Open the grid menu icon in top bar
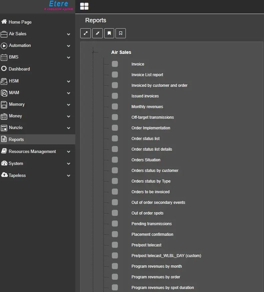This screenshot has width=264, height=292. click(x=84, y=6)
